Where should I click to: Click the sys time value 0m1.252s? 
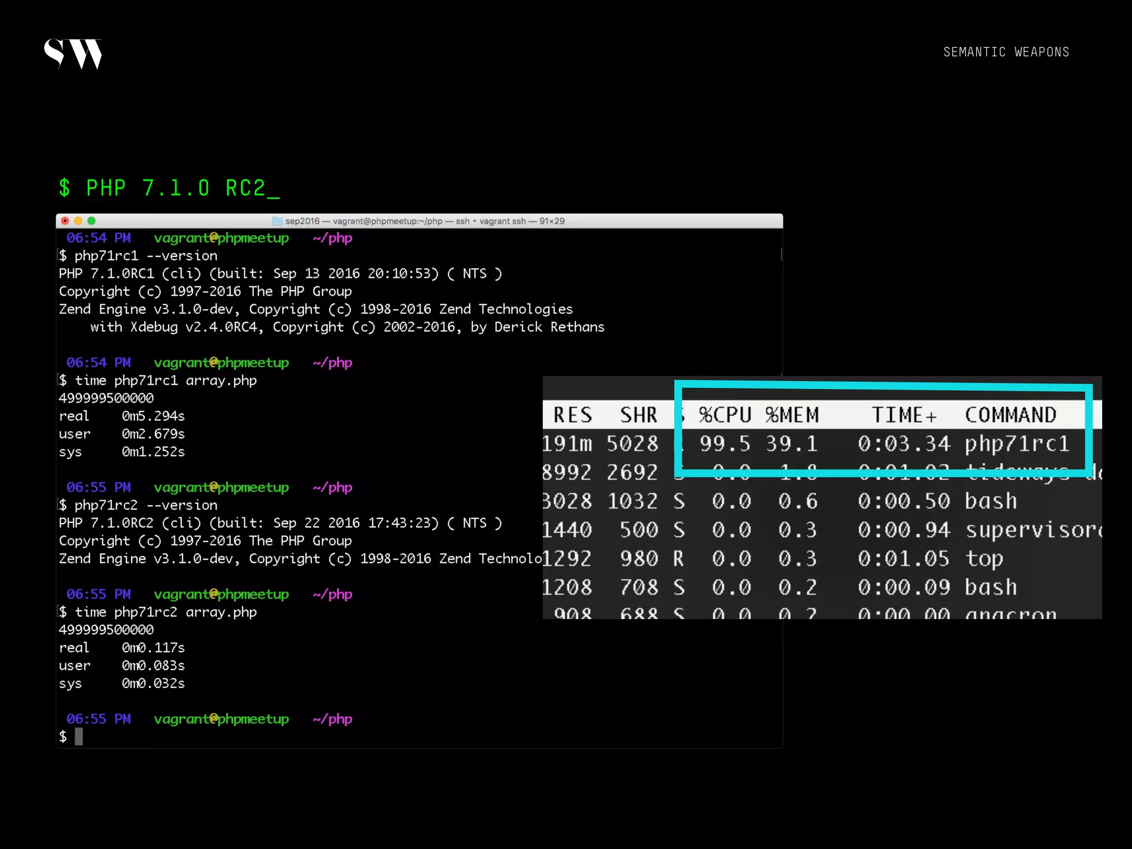pos(153,452)
